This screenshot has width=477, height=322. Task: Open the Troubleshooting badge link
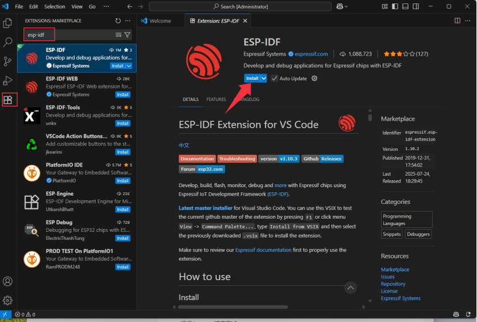point(237,159)
